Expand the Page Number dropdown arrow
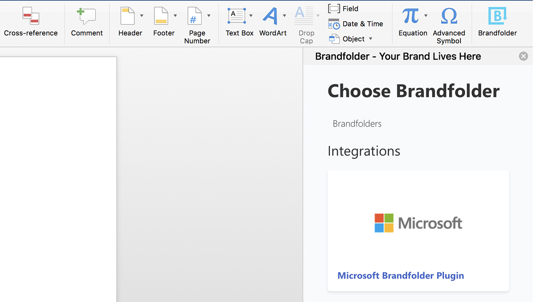Screen dimensions: 538x302 209,16
